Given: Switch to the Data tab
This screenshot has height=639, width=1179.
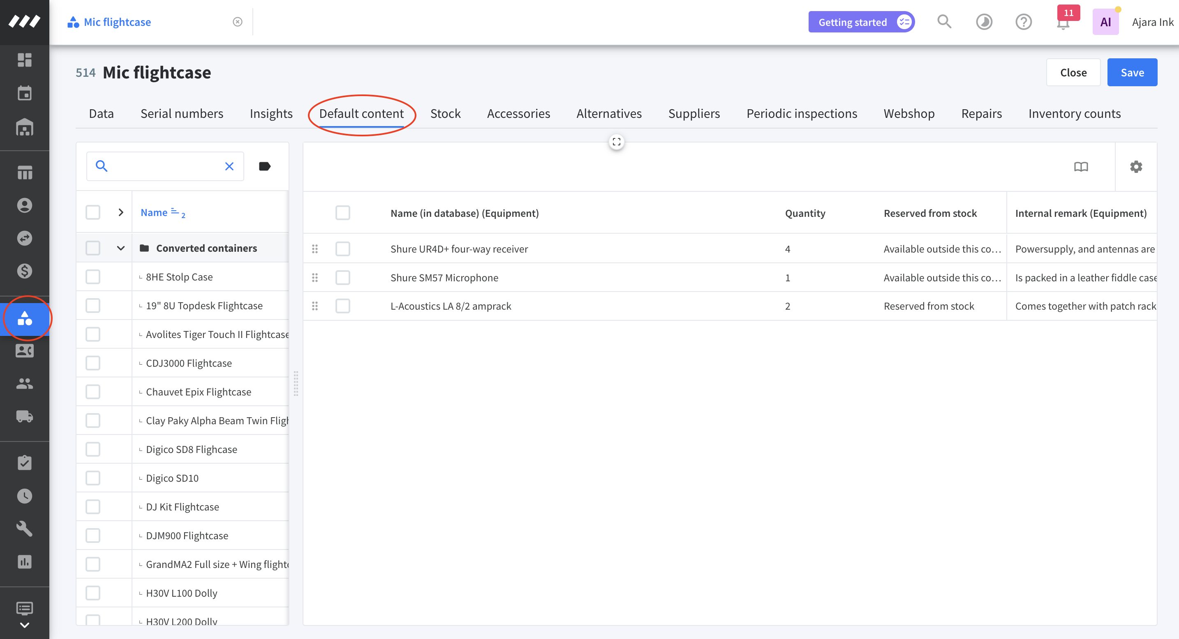Looking at the screenshot, I should [x=101, y=113].
